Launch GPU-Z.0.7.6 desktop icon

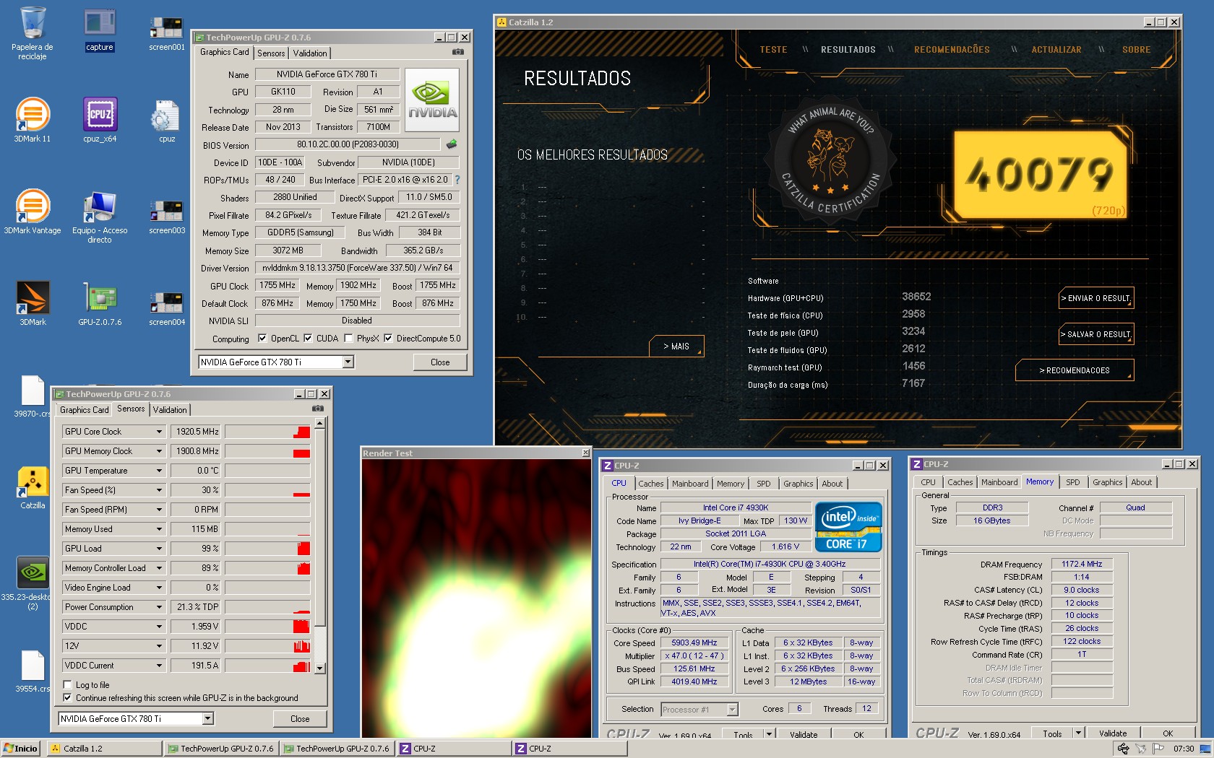100,304
